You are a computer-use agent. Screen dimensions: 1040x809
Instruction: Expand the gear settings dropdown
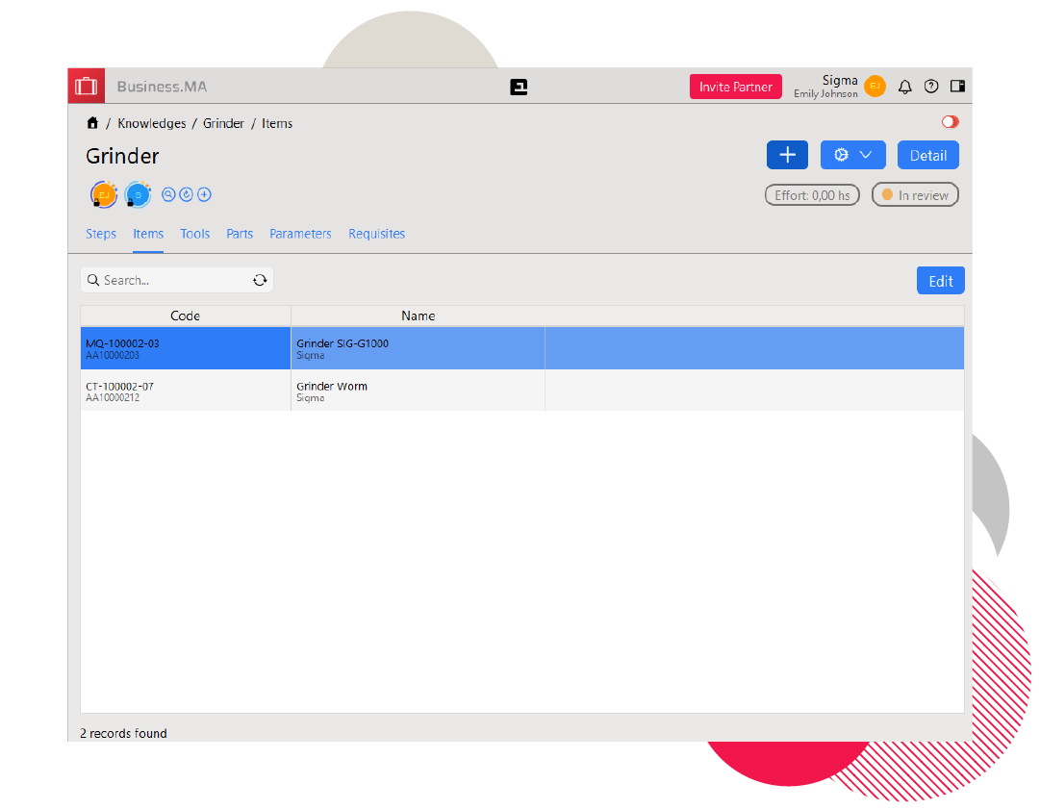pyautogui.click(x=852, y=155)
